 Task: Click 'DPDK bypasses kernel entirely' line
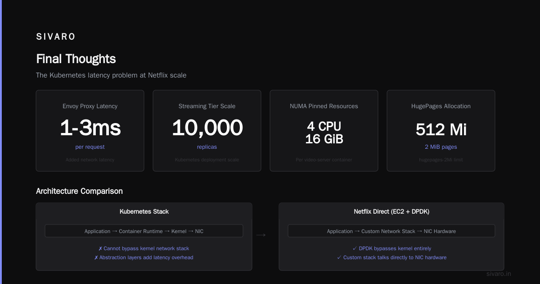pyautogui.click(x=391, y=248)
